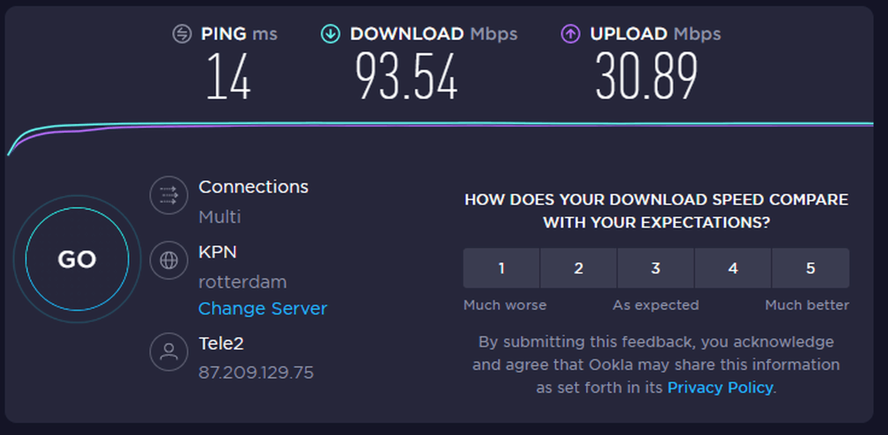Click the globe icon beside KPN
This screenshot has height=435, width=888.
tap(169, 260)
